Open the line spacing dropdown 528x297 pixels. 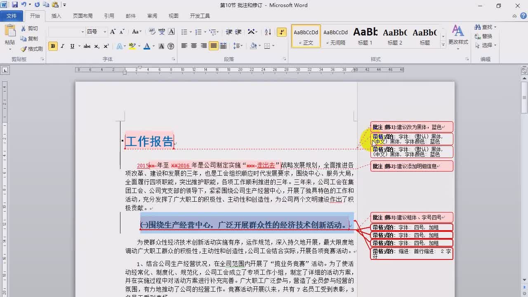(238, 46)
